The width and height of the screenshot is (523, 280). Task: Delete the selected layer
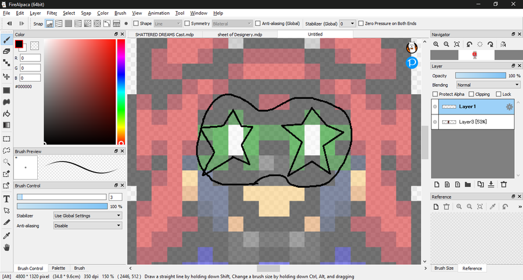click(x=504, y=184)
